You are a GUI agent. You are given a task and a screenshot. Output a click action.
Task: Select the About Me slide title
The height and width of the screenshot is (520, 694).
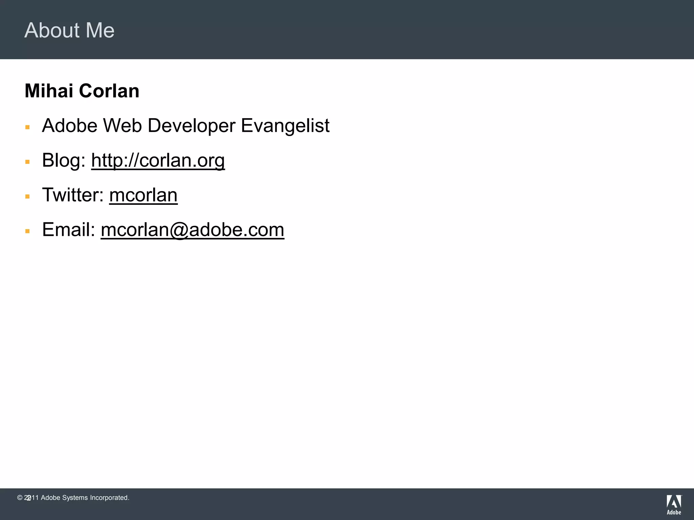pos(69,30)
